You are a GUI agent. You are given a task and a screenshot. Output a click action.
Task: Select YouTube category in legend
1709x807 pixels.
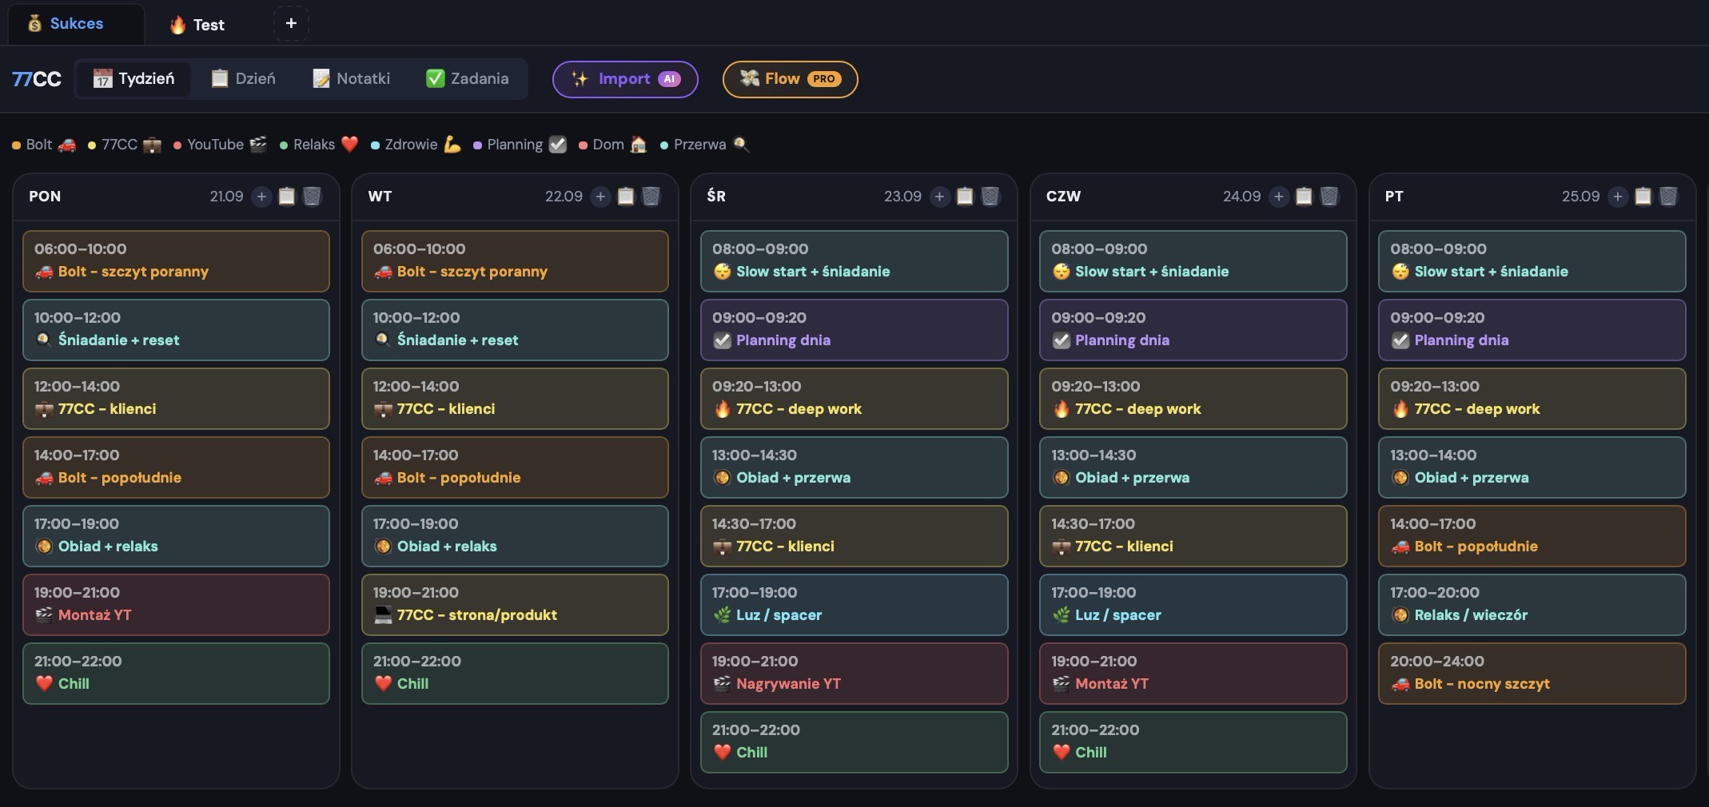tap(221, 145)
